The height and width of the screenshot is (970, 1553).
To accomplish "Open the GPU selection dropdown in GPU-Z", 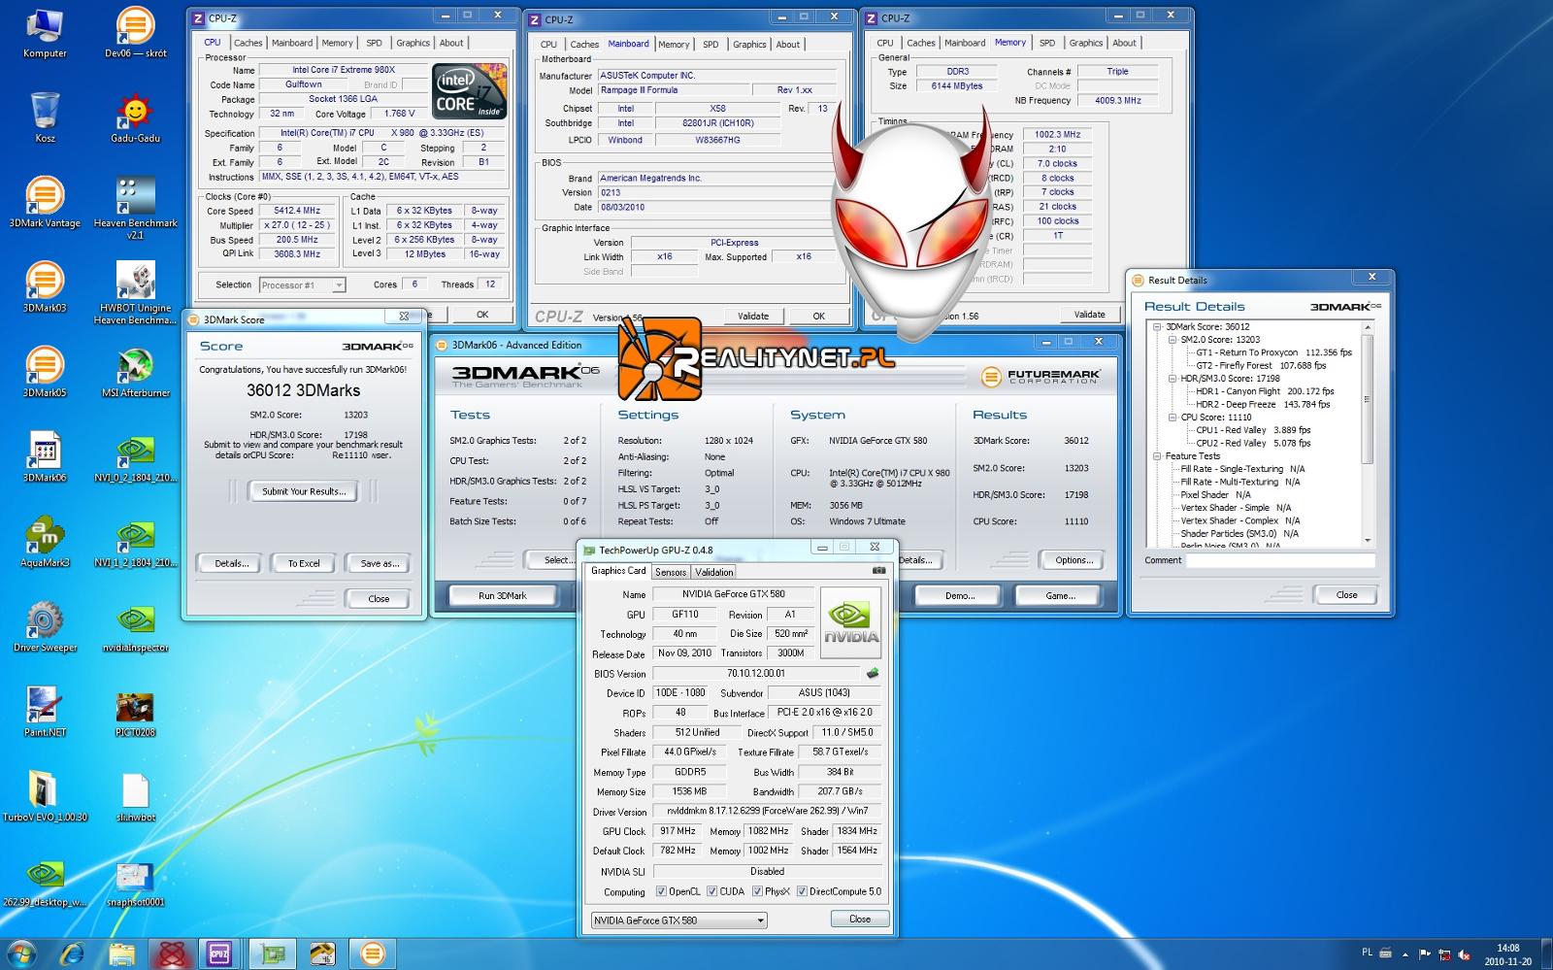I will pyautogui.click(x=678, y=920).
